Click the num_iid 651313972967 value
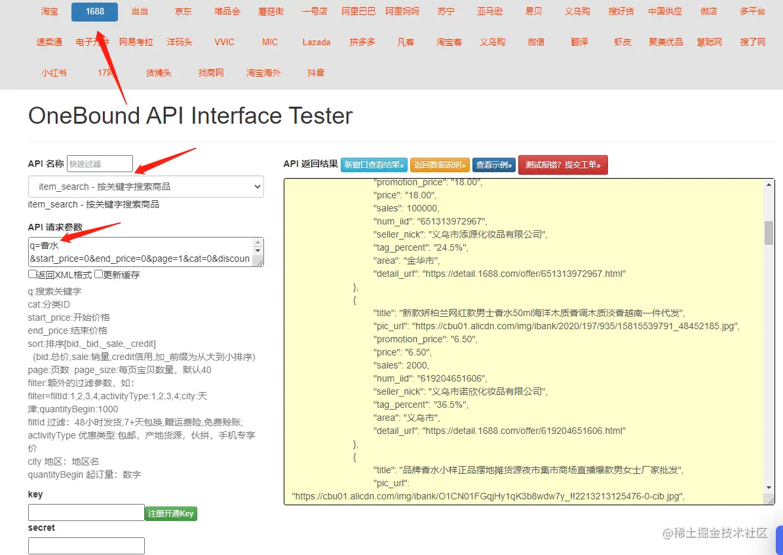 click(x=451, y=221)
